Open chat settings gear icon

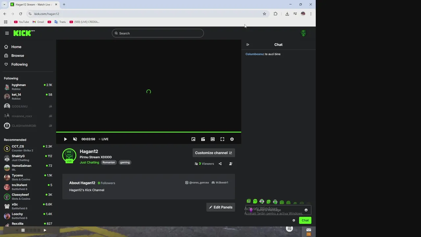pyautogui.click(x=294, y=221)
